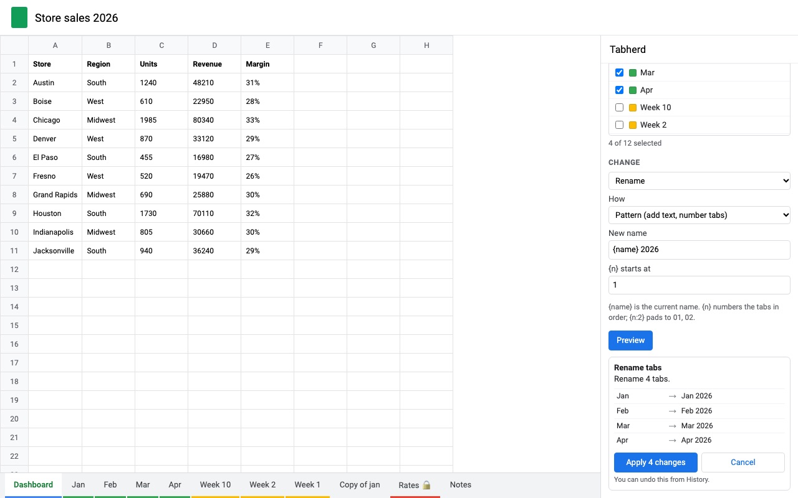This screenshot has width=798, height=498.
Task: Click the Margin header cell
Action: (x=267, y=64)
